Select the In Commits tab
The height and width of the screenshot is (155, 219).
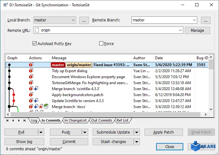coord(51,120)
